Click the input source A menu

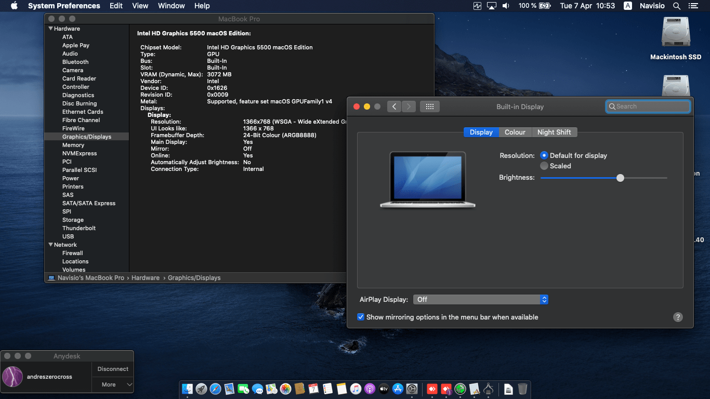click(x=628, y=6)
